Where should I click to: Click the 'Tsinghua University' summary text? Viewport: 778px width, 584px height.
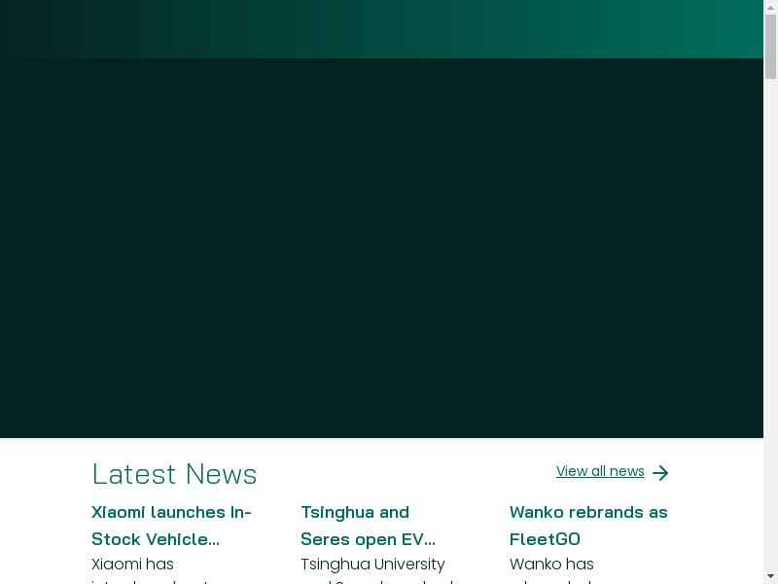(x=372, y=564)
